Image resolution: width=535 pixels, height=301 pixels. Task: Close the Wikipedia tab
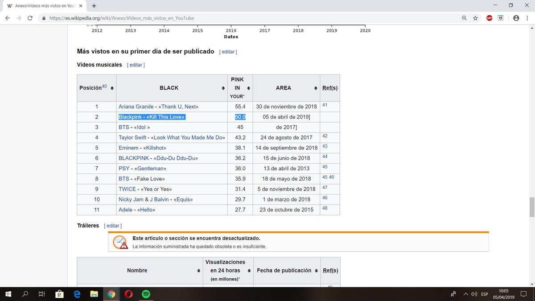click(x=80, y=6)
